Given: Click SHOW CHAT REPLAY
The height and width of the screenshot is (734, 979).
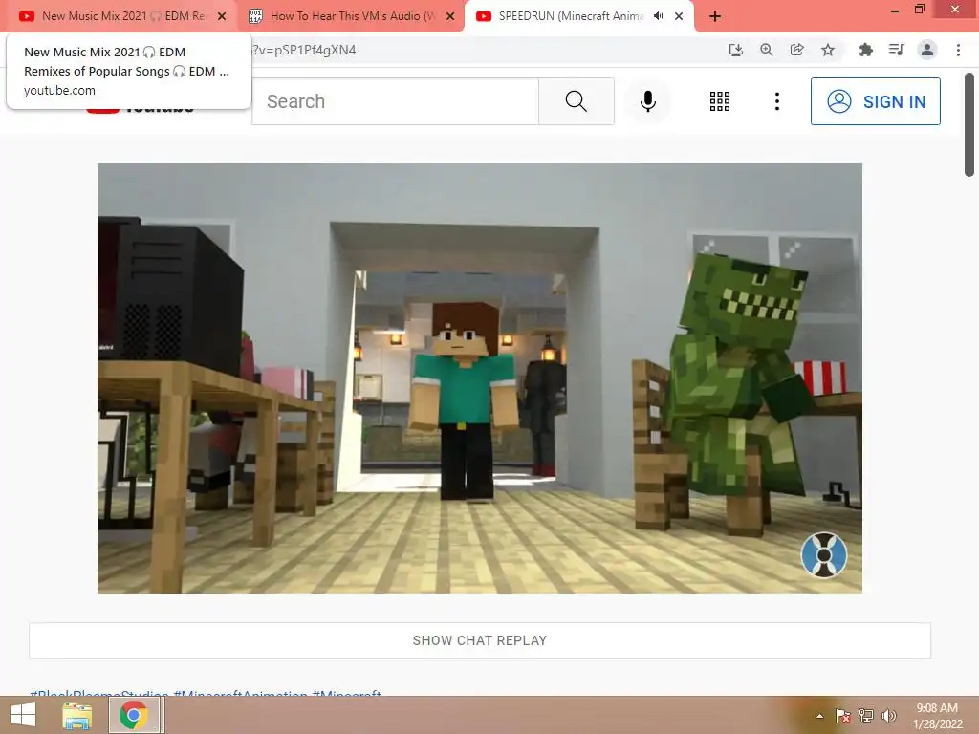Looking at the screenshot, I should [480, 640].
